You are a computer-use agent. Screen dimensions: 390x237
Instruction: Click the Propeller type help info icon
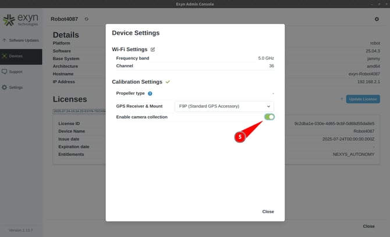pos(150,94)
